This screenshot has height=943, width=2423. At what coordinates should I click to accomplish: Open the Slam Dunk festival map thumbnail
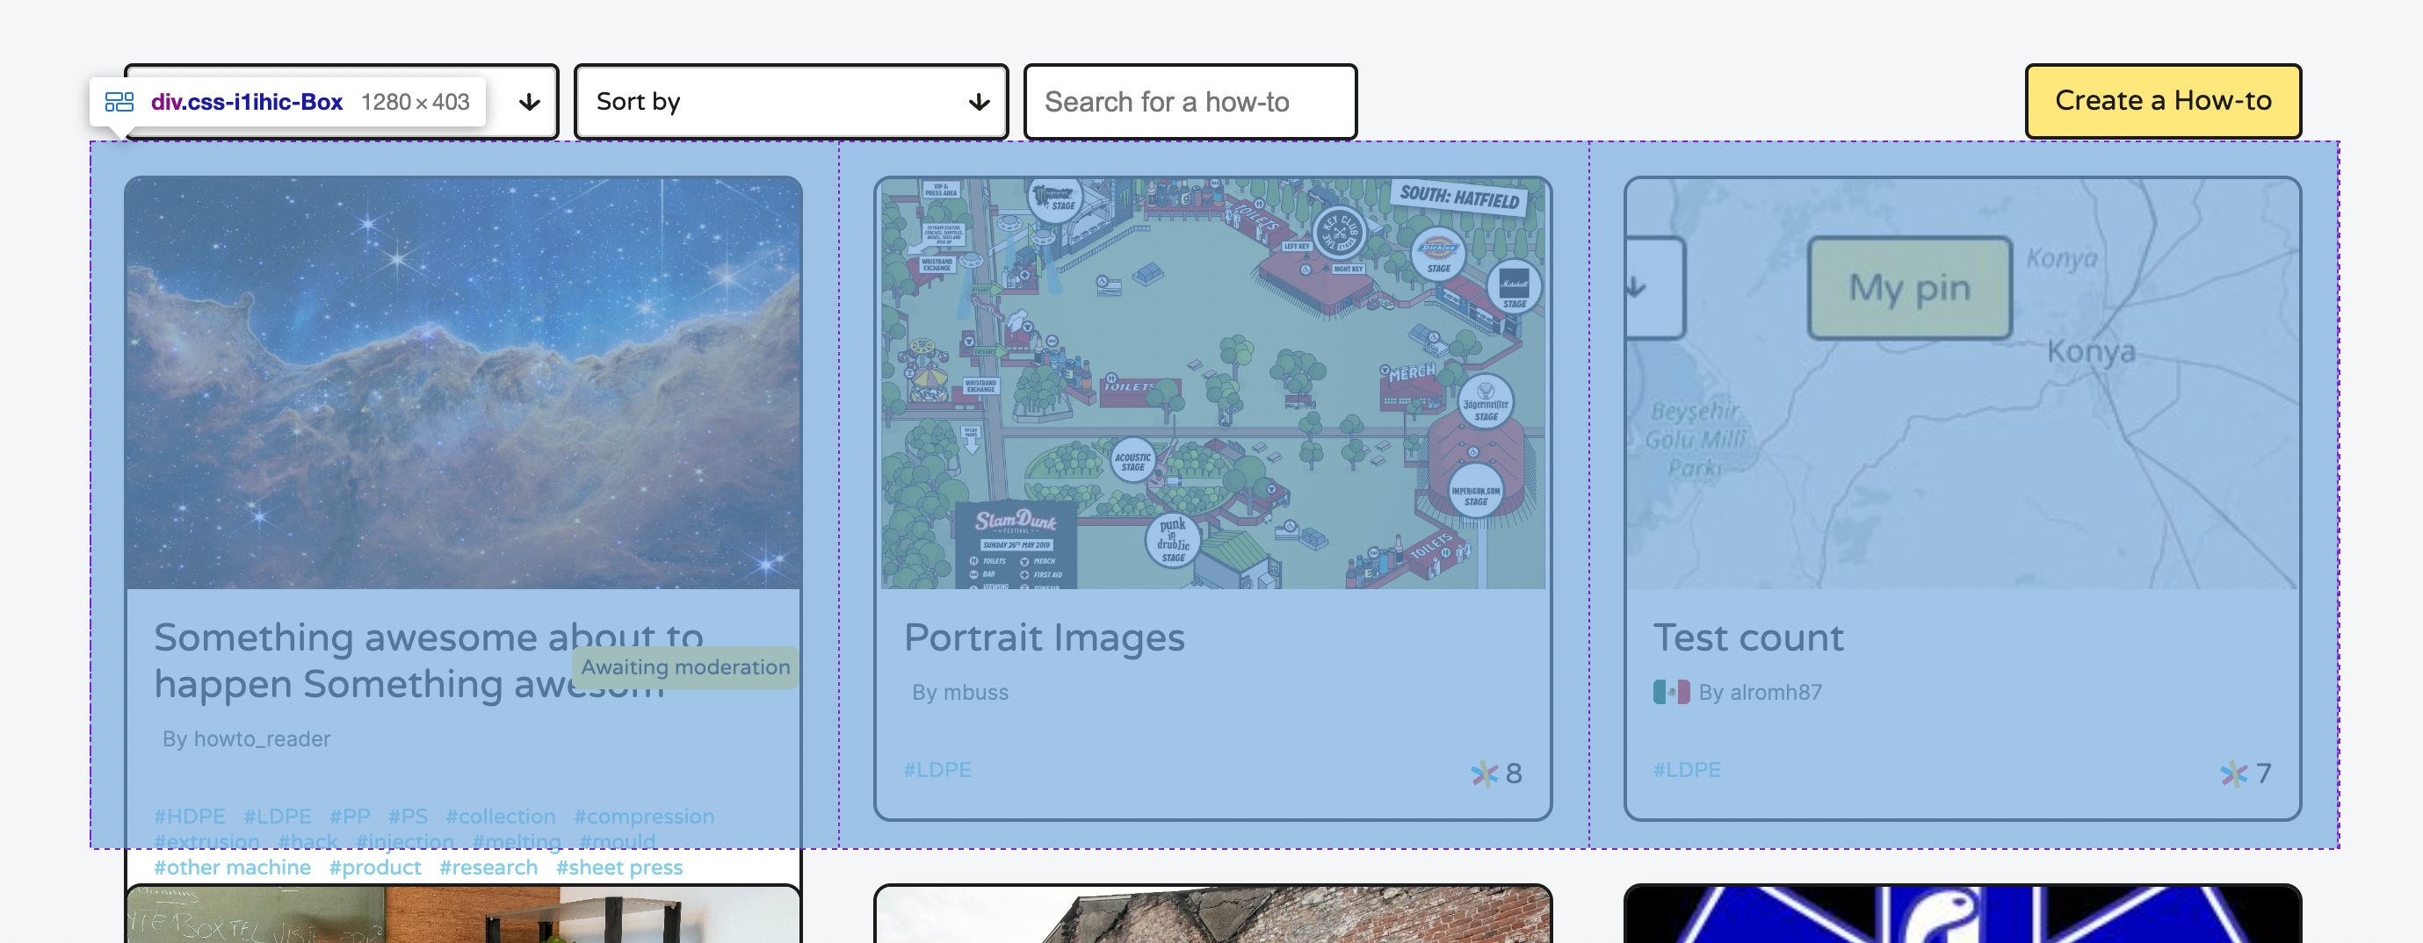pyautogui.click(x=1212, y=384)
